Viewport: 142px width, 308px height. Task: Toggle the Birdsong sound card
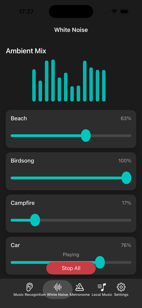[x=71, y=171]
